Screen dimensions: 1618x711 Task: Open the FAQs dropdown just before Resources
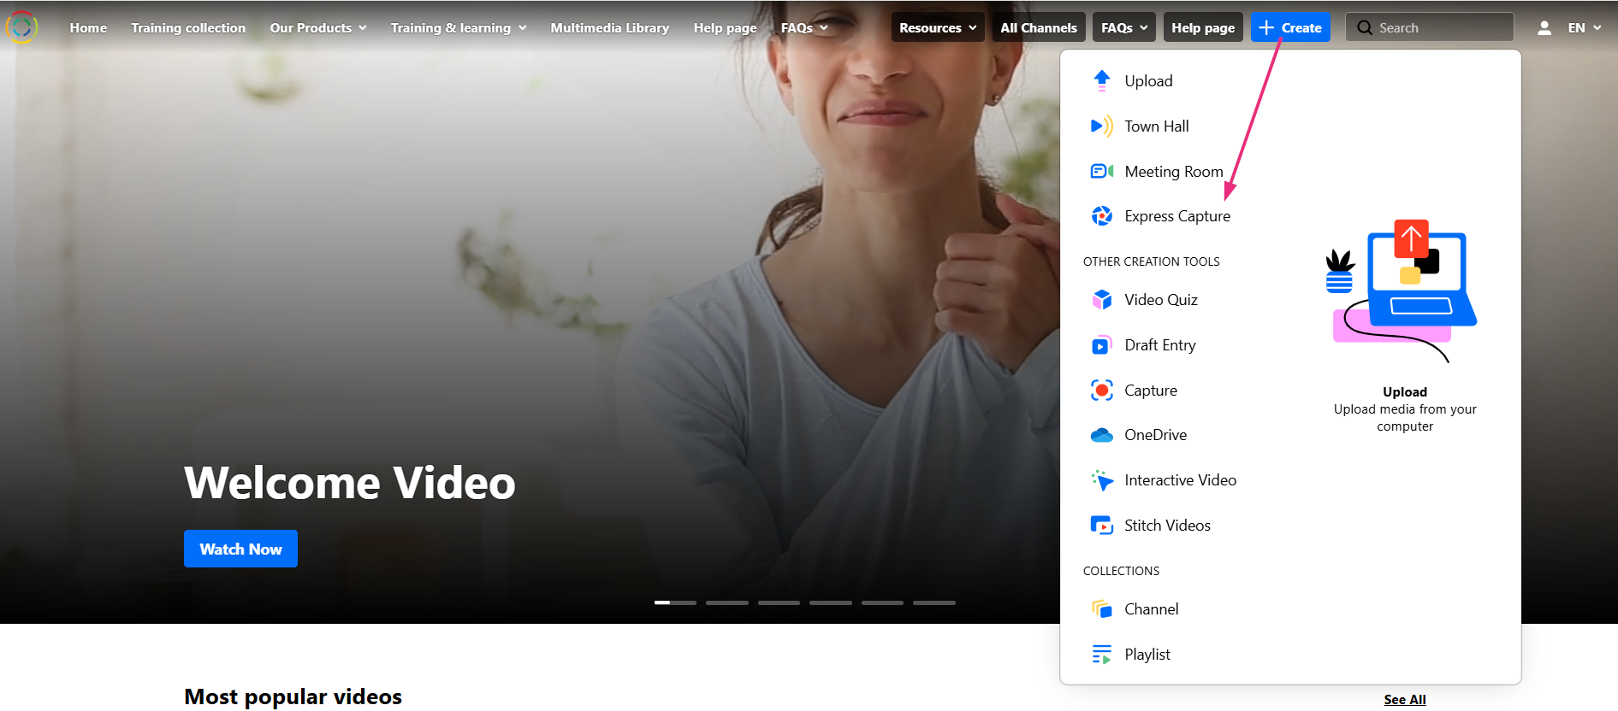point(804,28)
